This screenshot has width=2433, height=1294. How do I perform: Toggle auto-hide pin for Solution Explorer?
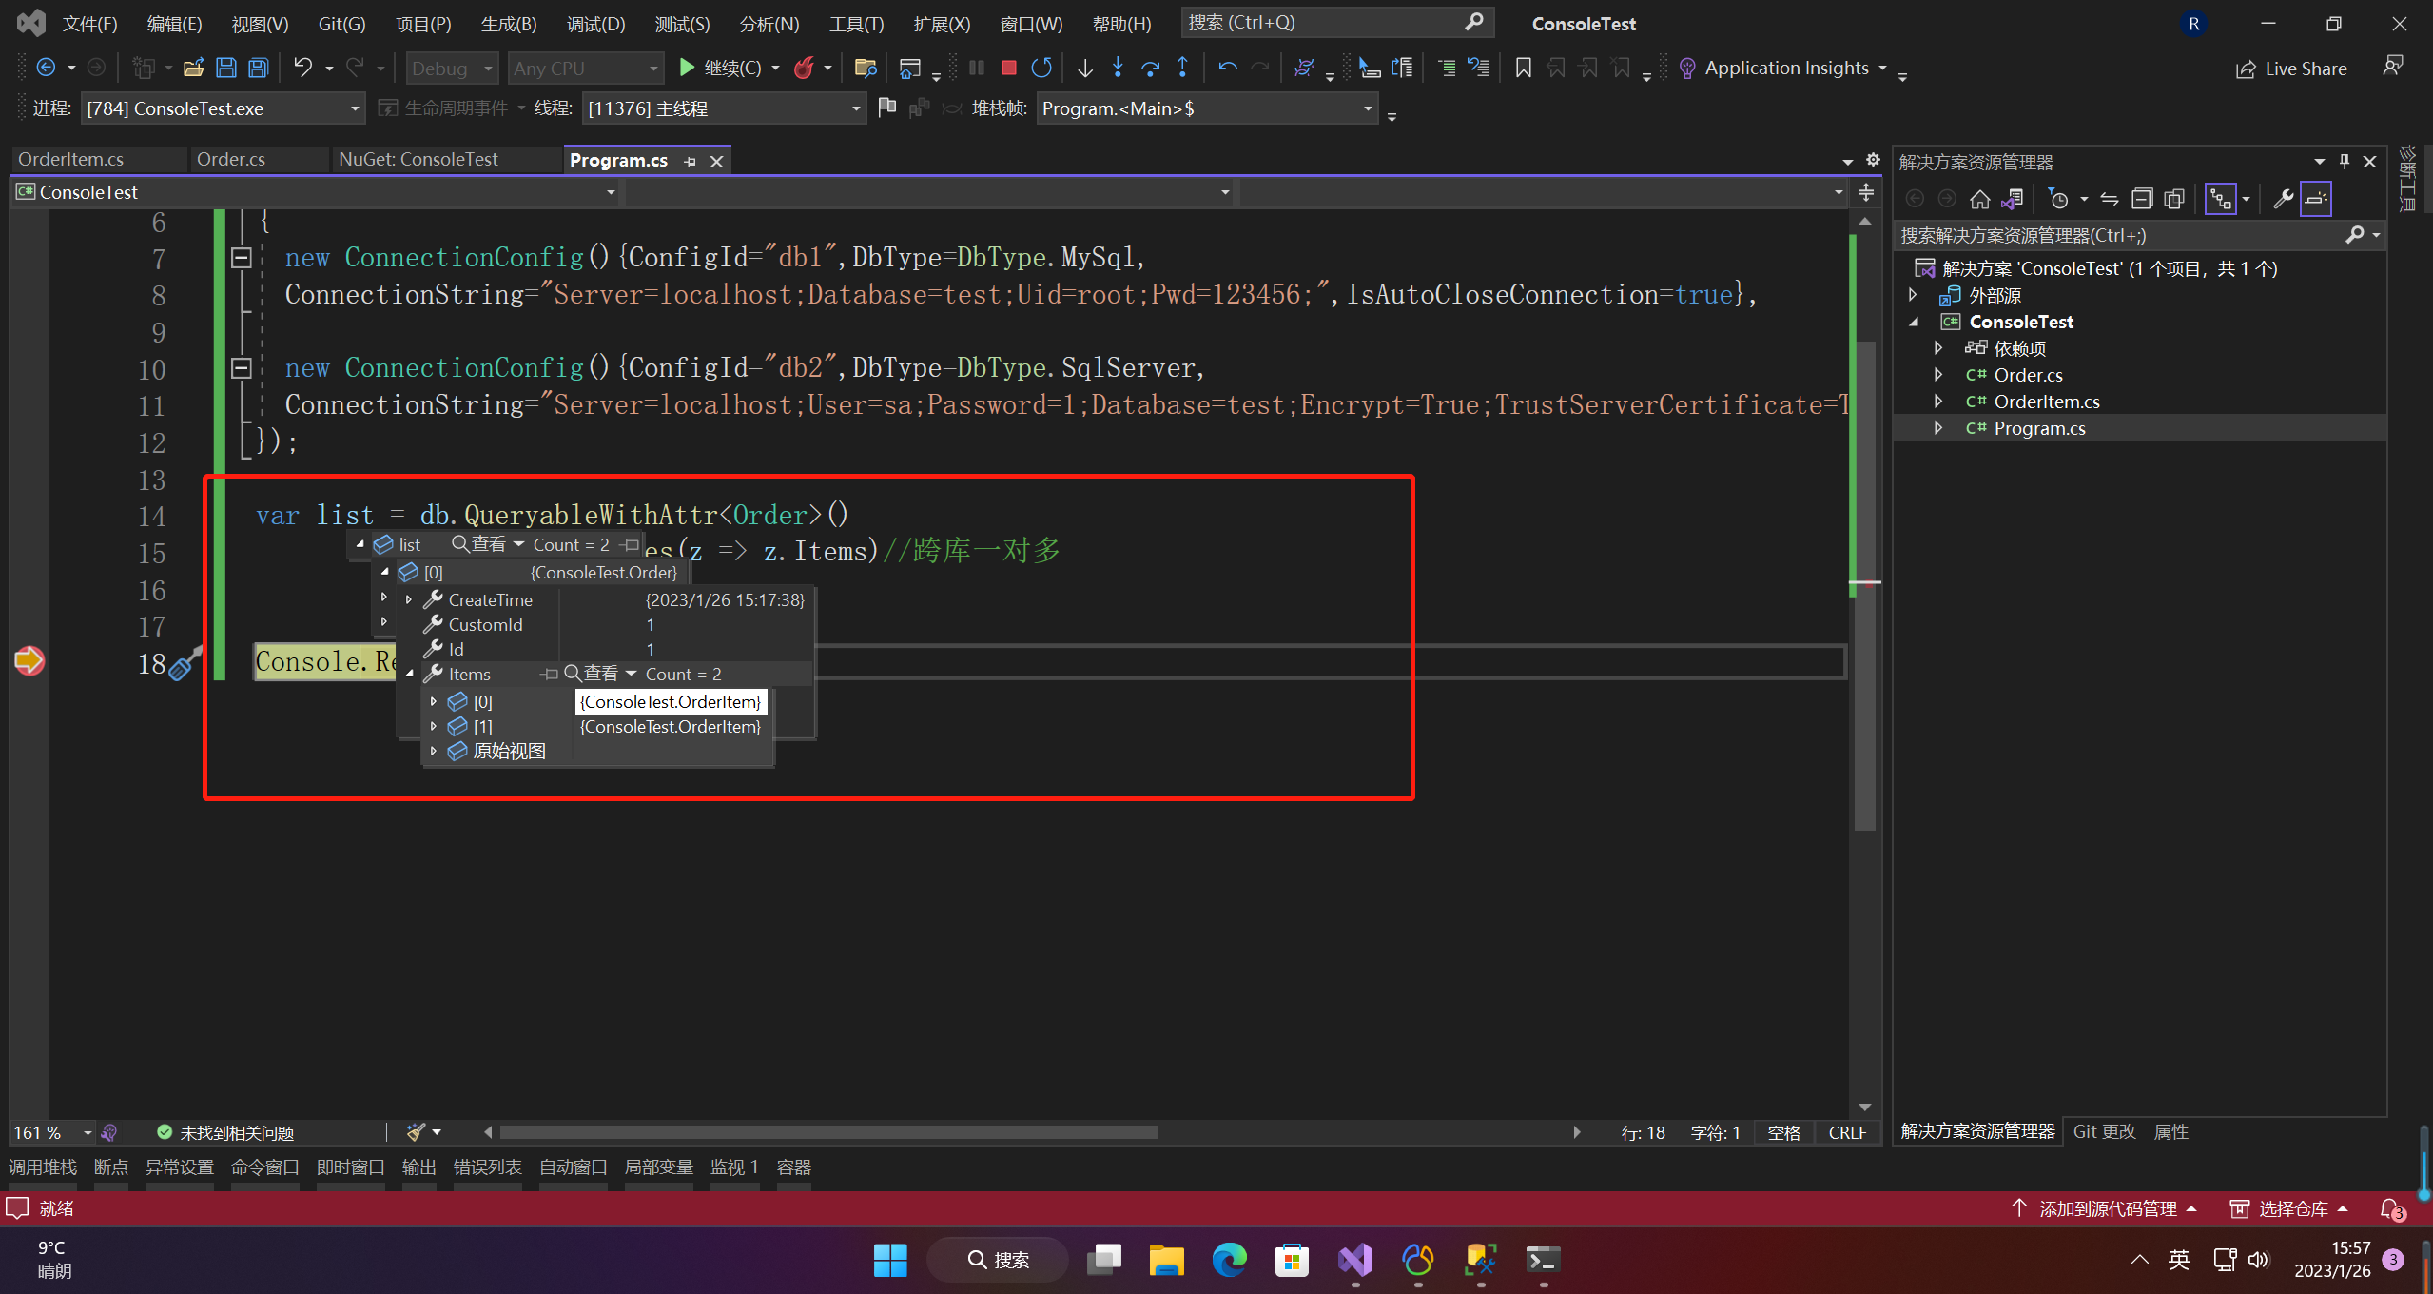tap(2345, 161)
